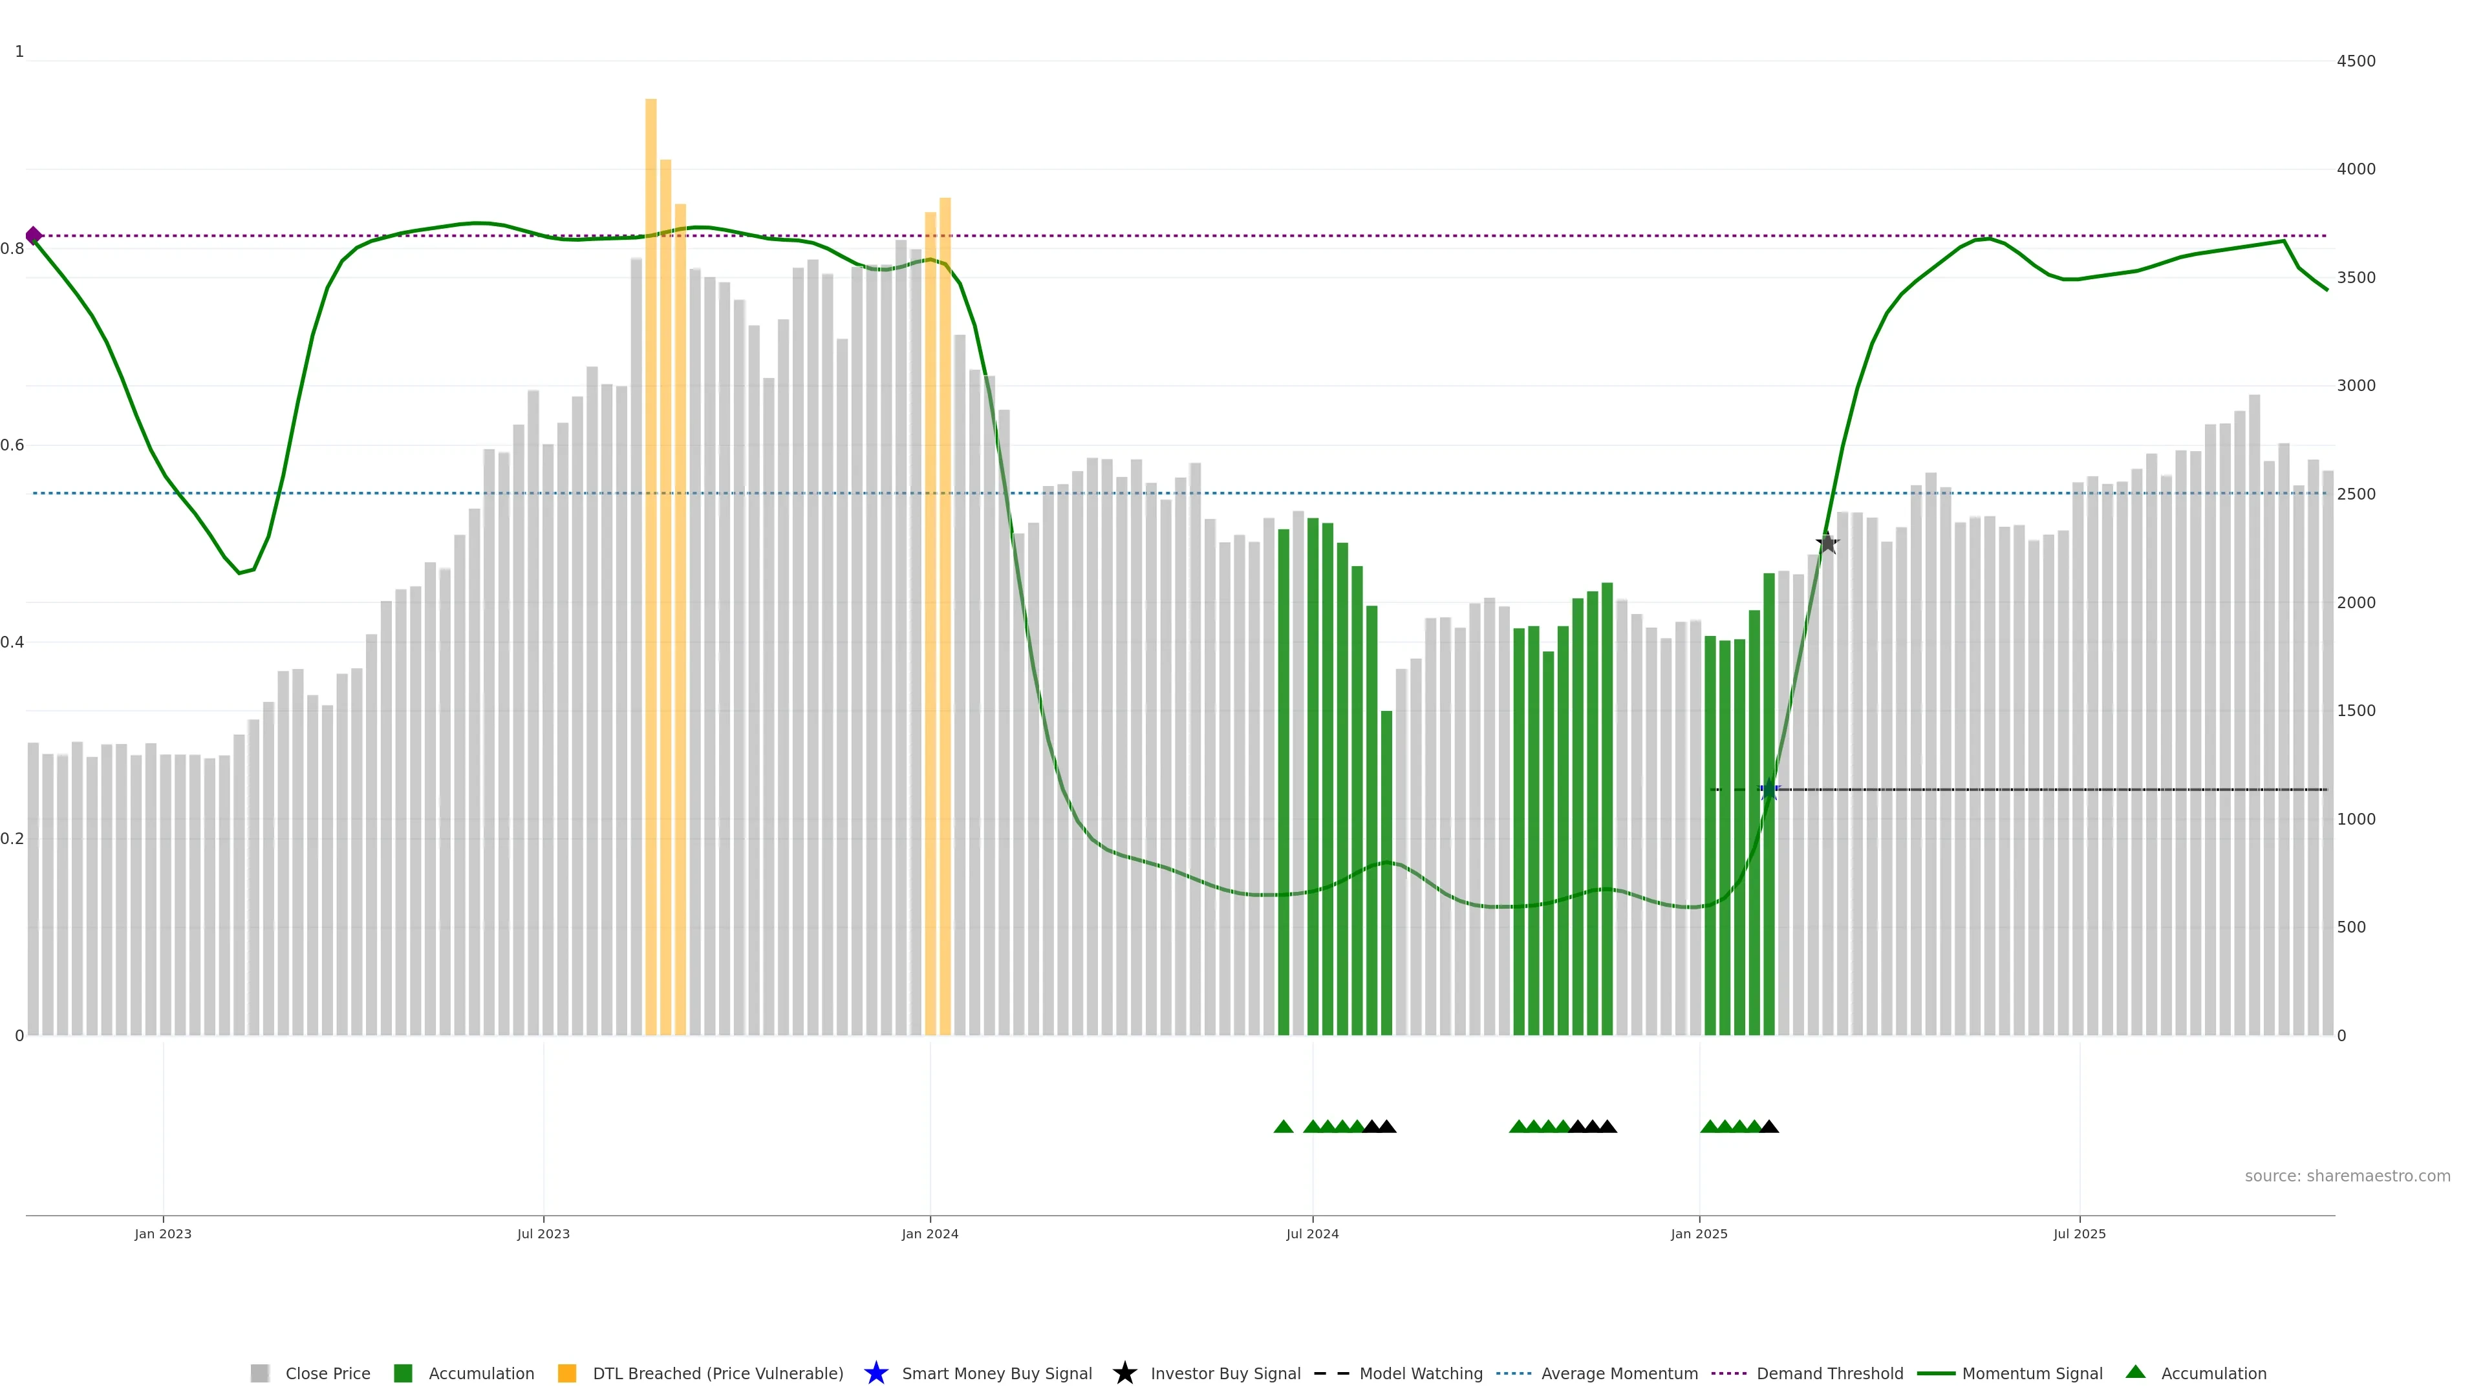Viewport: 2483px width, 1396px height.
Task: Click the Close Price legend label
Action: [328, 1373]
